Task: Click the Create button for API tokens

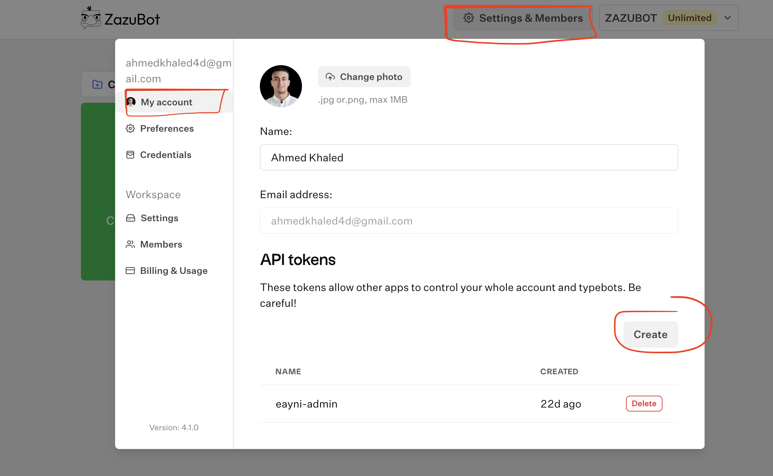Action: tap(650, 334)
